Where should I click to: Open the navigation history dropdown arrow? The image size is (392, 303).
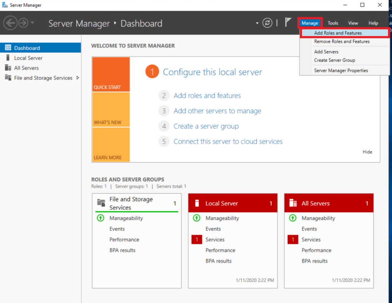[33, 23]
